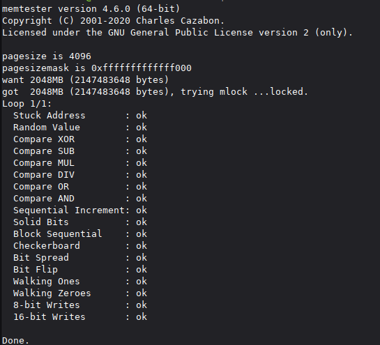The height and width of the screenshot is (345, 380).
Task: Click the pagesizemask hex value
Action: [142, 68]
